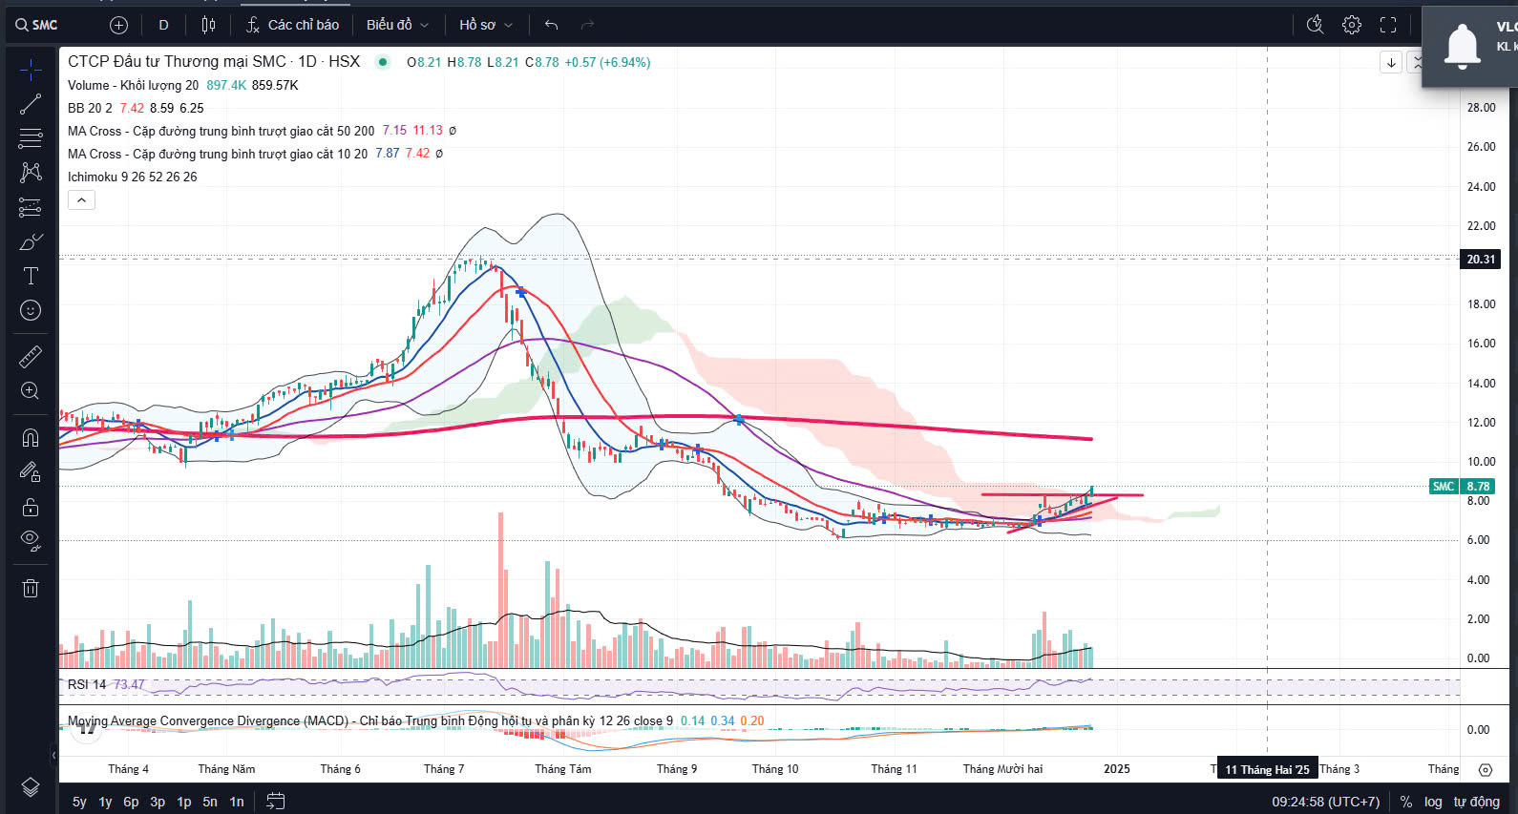Collapse the left drawing toolbar arrow
Image resolution: width=1518 pixels, height=814 pixels.
(53, 755)
